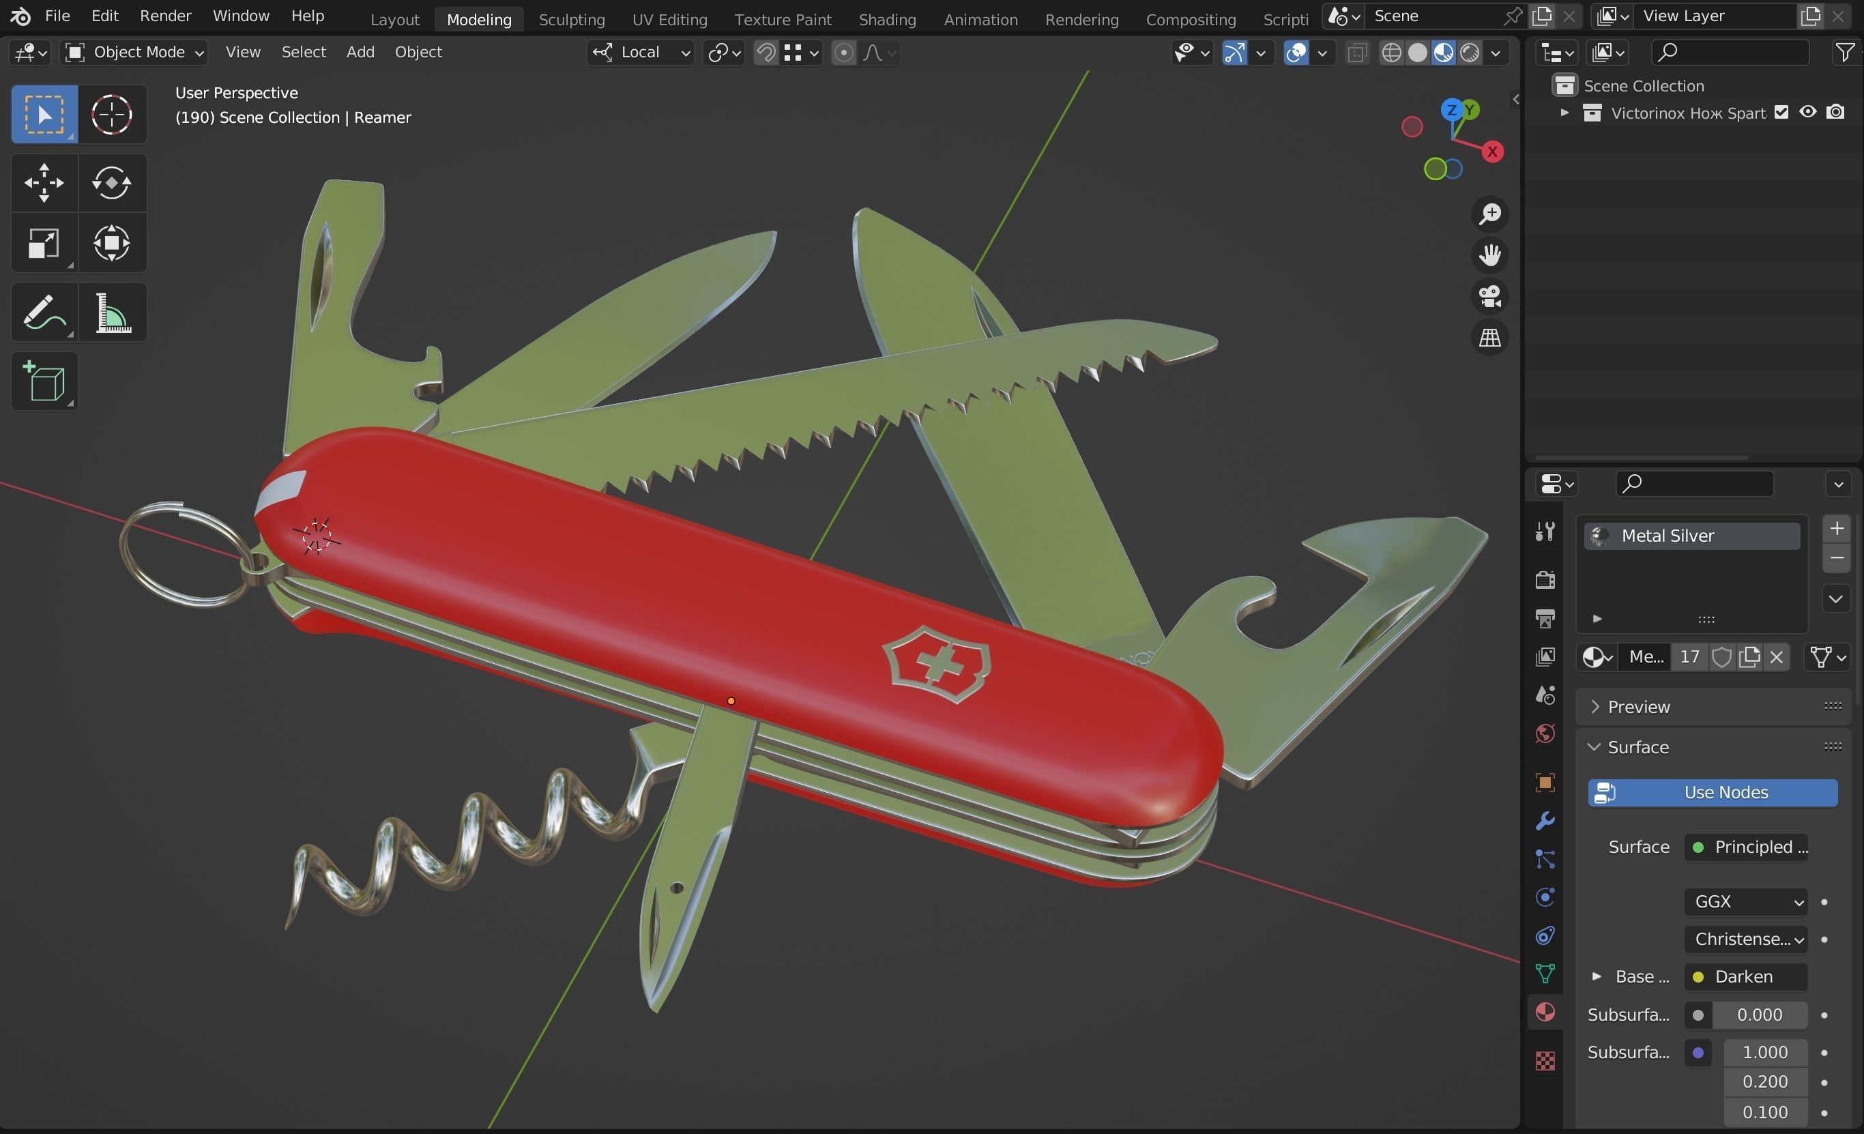Toggle snapping magnet
The height and width of the screenshot is (1134, 1864).
coord(766,53)
